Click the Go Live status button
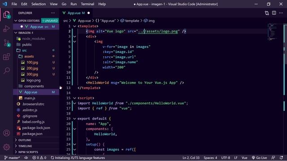Viewport: 287px width, 161px height. (x=259, y=158)
